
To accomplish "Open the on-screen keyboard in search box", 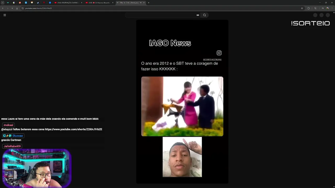I will [x=198, y=15].
